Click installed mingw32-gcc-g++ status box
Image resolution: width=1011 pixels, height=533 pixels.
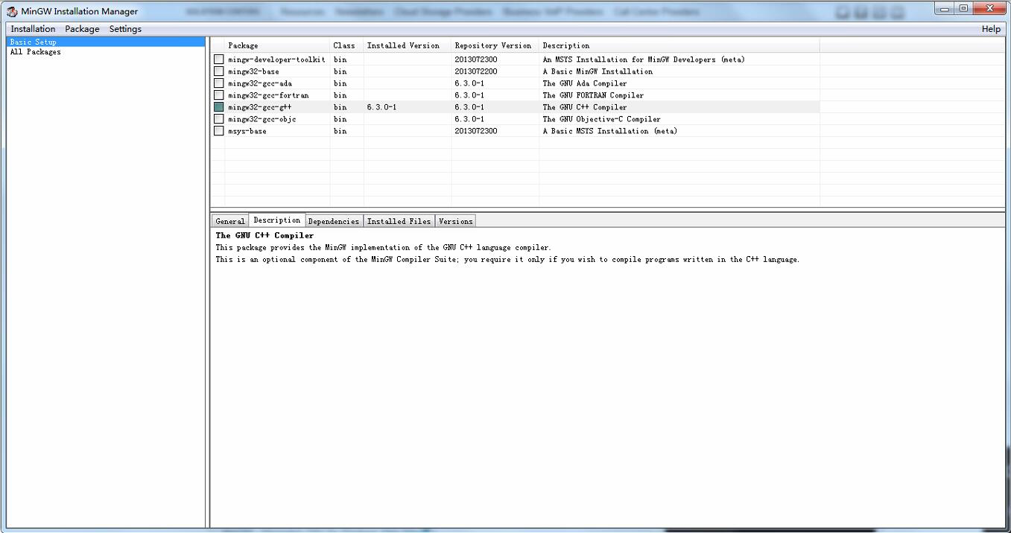[x=219, y=107]
